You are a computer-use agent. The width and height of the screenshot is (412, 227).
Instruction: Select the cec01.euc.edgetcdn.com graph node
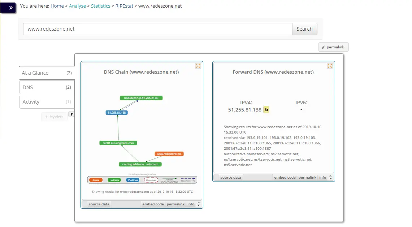coord(118,143)
